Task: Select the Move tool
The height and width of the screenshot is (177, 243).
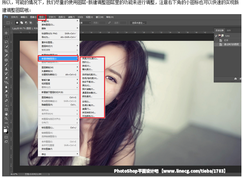Action: click(6, 33)
